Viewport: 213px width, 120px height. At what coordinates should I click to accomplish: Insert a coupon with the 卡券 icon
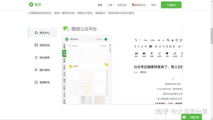click(167, 55)
